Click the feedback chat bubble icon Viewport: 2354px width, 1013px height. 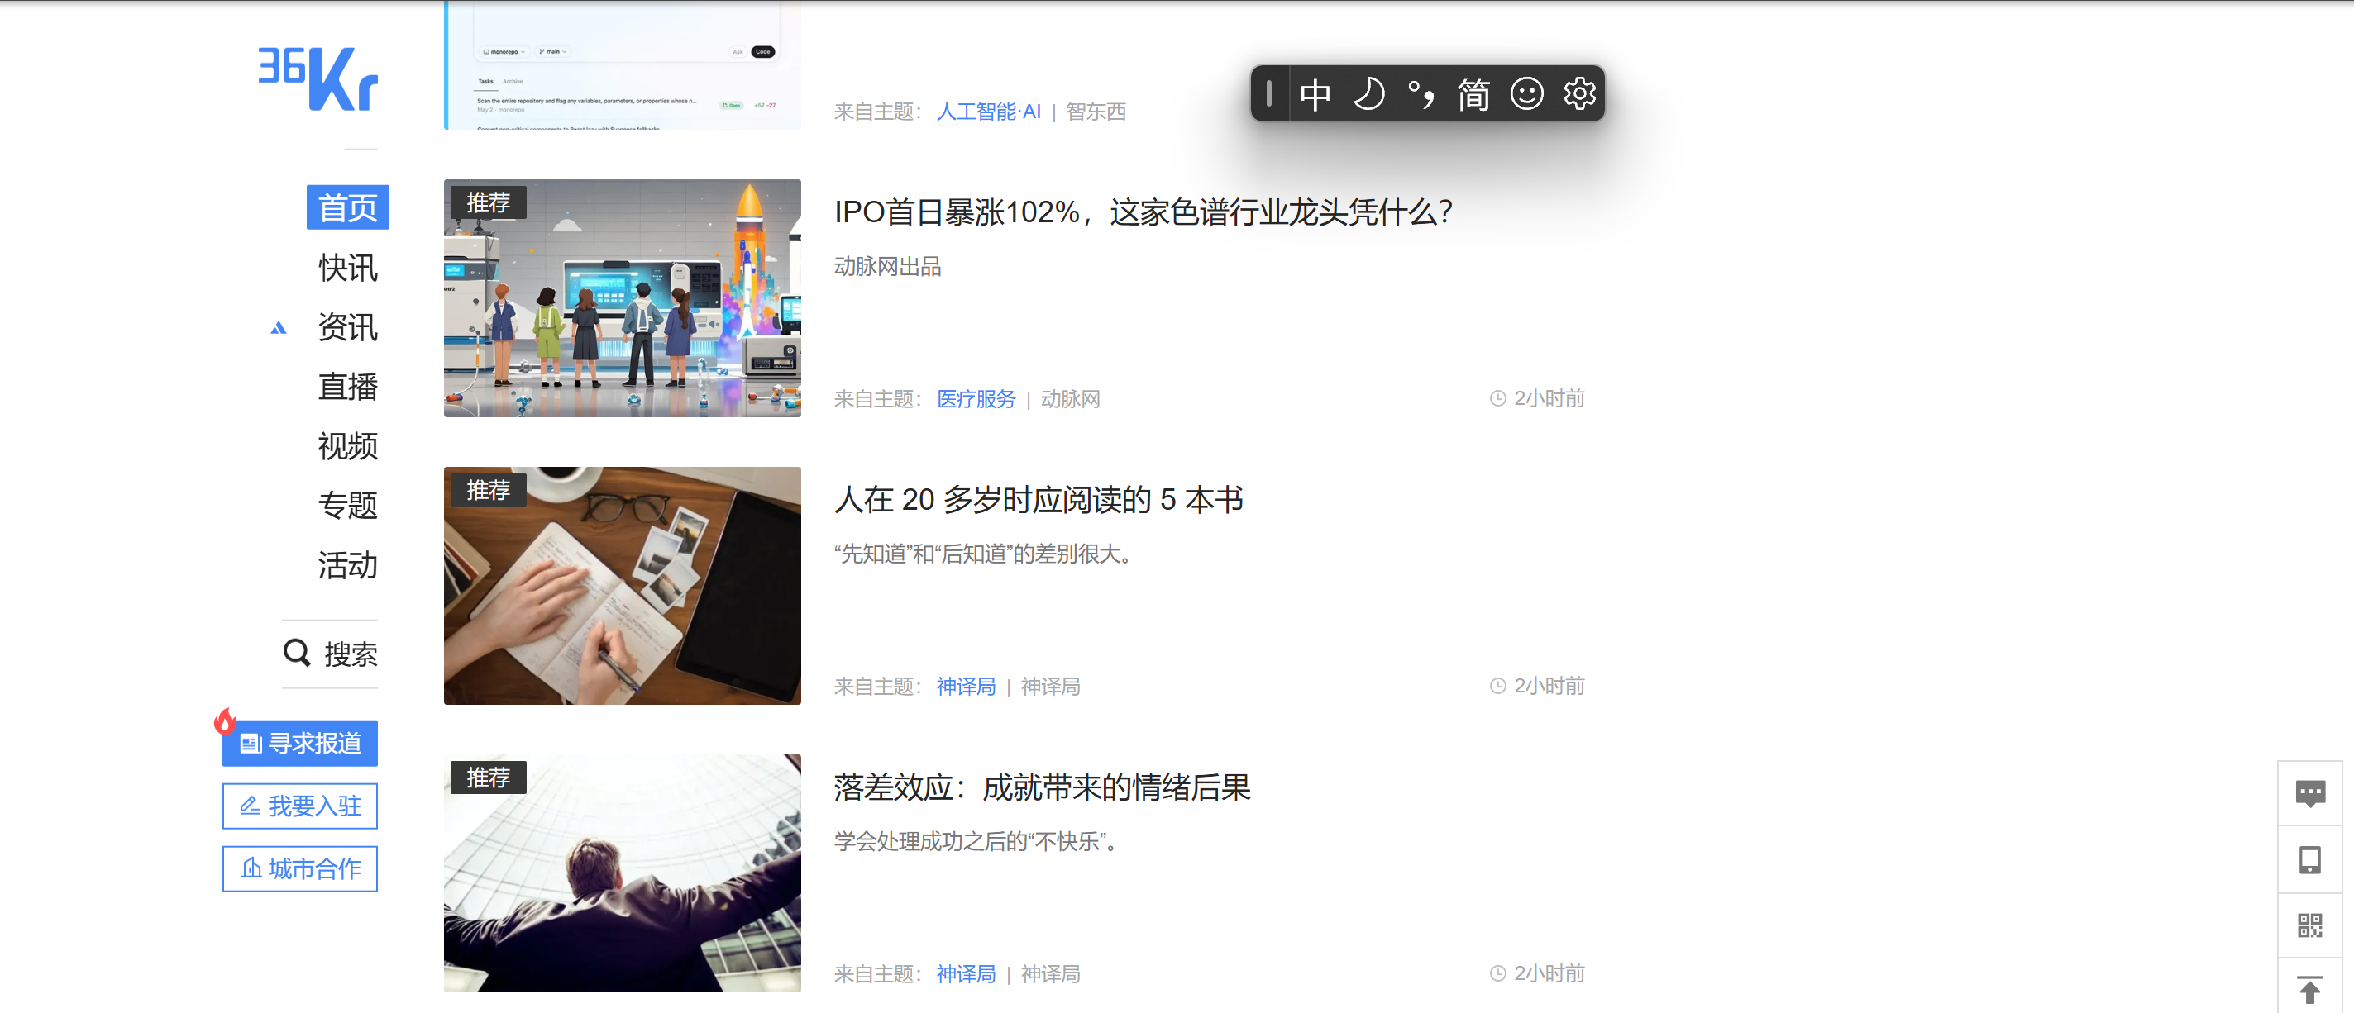[2309, 793]
